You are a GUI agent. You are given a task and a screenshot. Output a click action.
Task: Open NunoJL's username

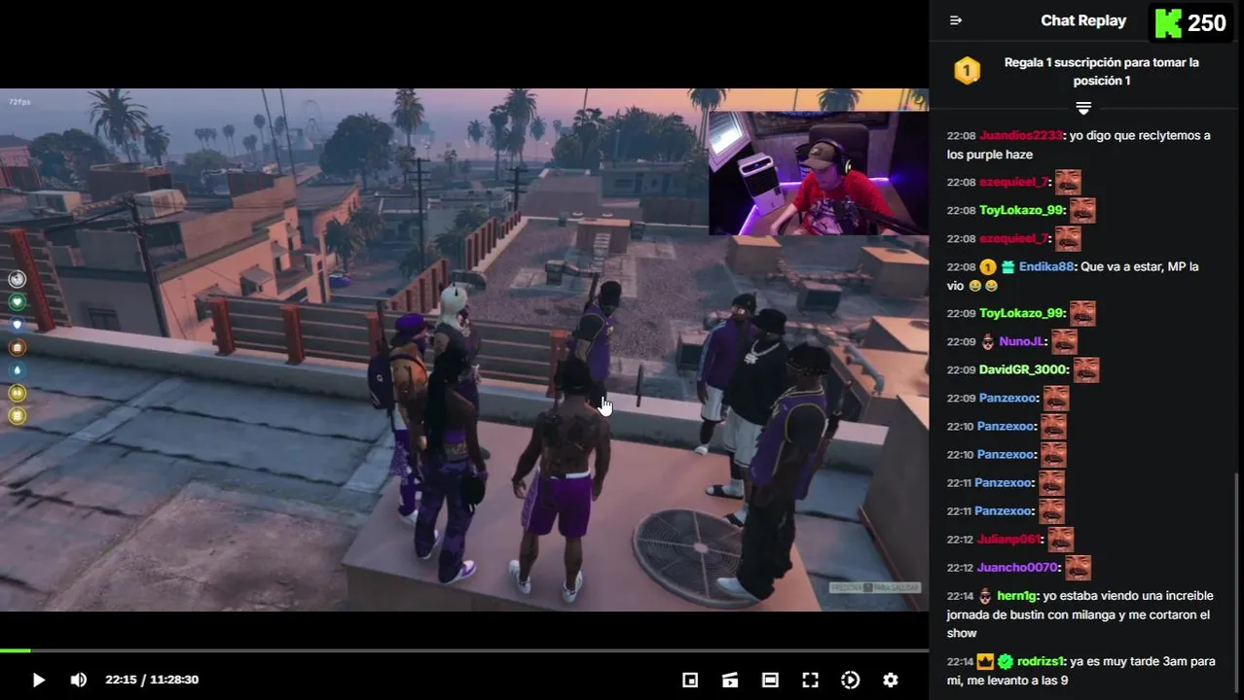(1021, 341)
